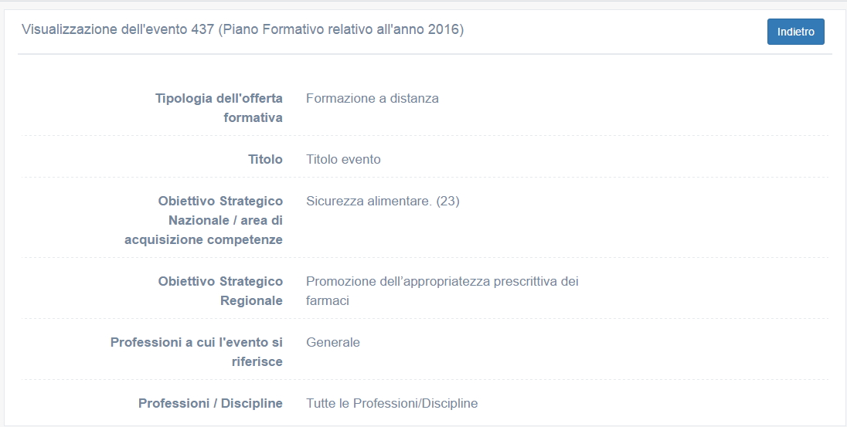Select the 'Professioni a cui l'evento si' label
The image size is (847, 427).
[196, 342]
